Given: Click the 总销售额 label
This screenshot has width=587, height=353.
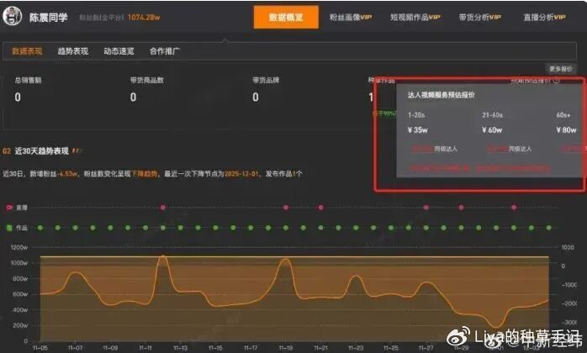Looking at the screenshot, I should tap(28, 80).
